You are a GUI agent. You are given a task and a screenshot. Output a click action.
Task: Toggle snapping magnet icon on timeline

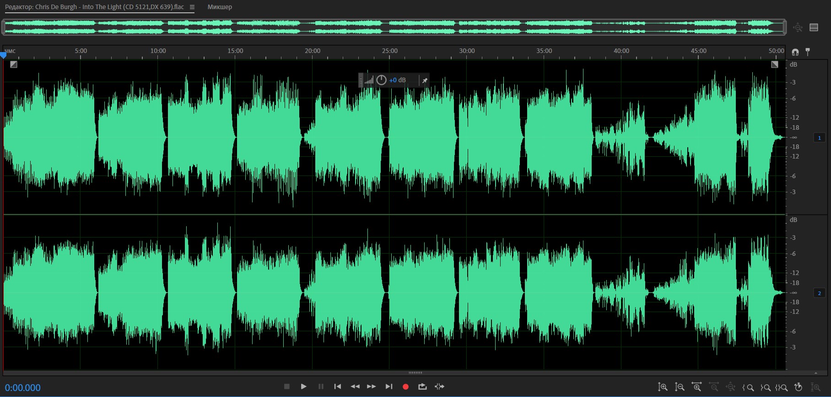pyautogui.click(x=795, y=52)
